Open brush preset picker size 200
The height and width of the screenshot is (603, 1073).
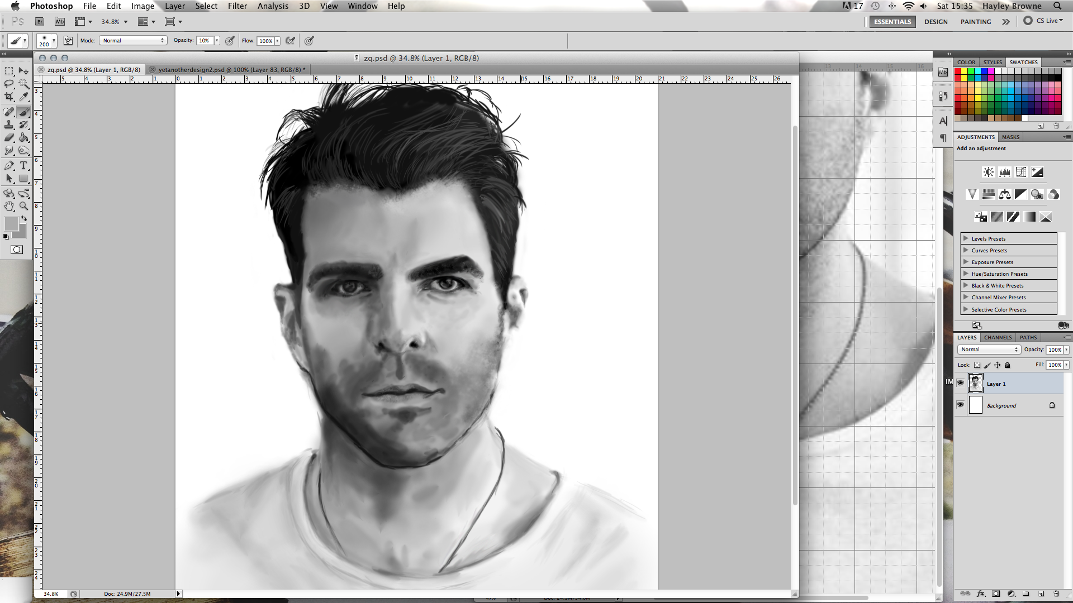pos(47,41)
